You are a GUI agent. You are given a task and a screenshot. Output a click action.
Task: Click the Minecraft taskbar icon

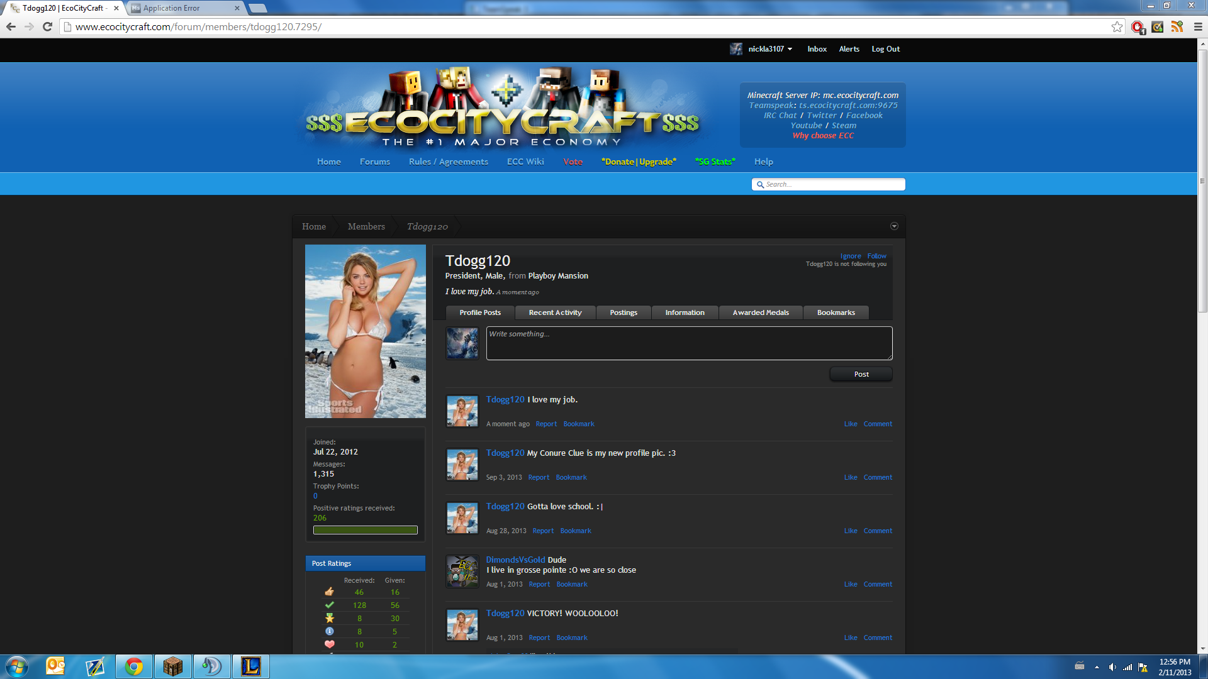click(172, 666)
